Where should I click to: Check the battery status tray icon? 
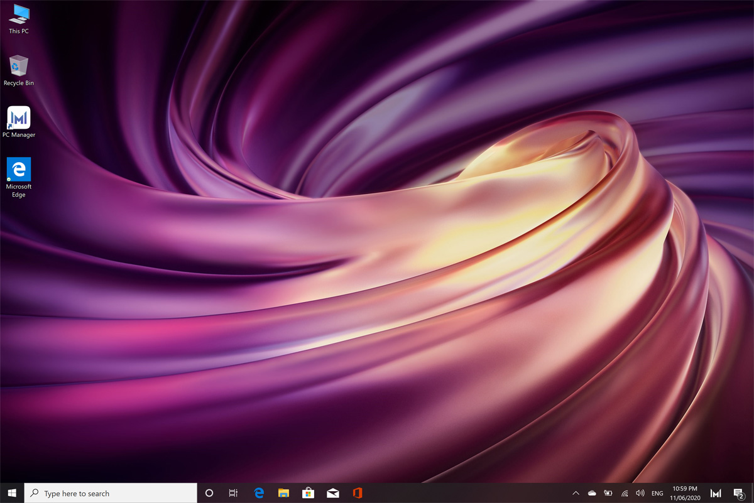click(x=608, y=493)
